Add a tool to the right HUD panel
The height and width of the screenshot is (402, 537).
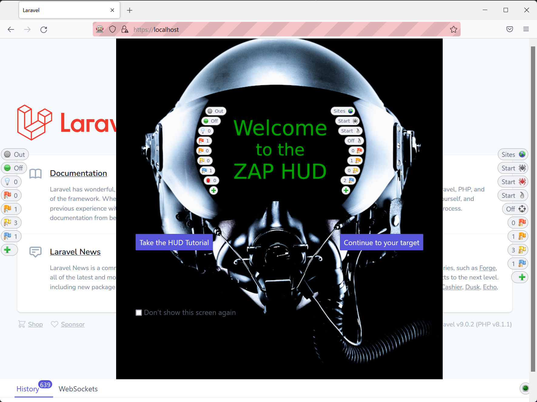click(520, 277)
